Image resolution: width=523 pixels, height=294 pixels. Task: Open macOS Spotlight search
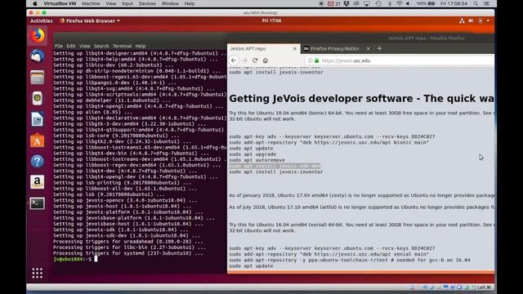[x=476, y=3]
